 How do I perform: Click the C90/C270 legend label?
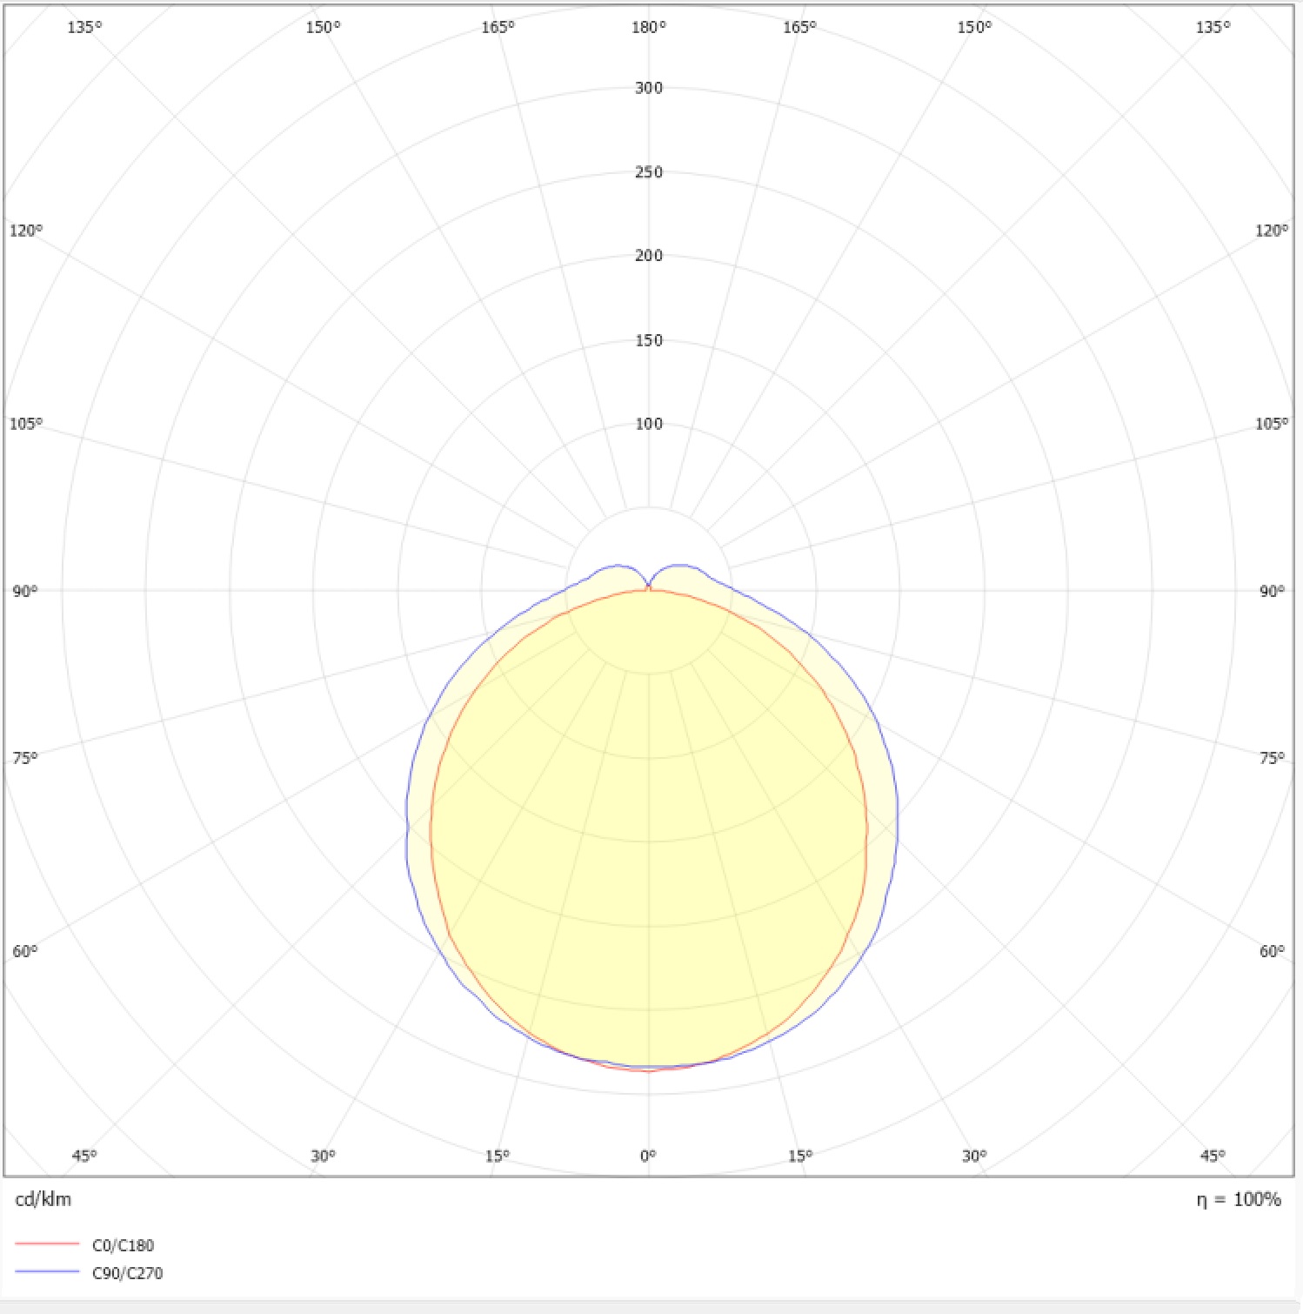[127, 1273]
